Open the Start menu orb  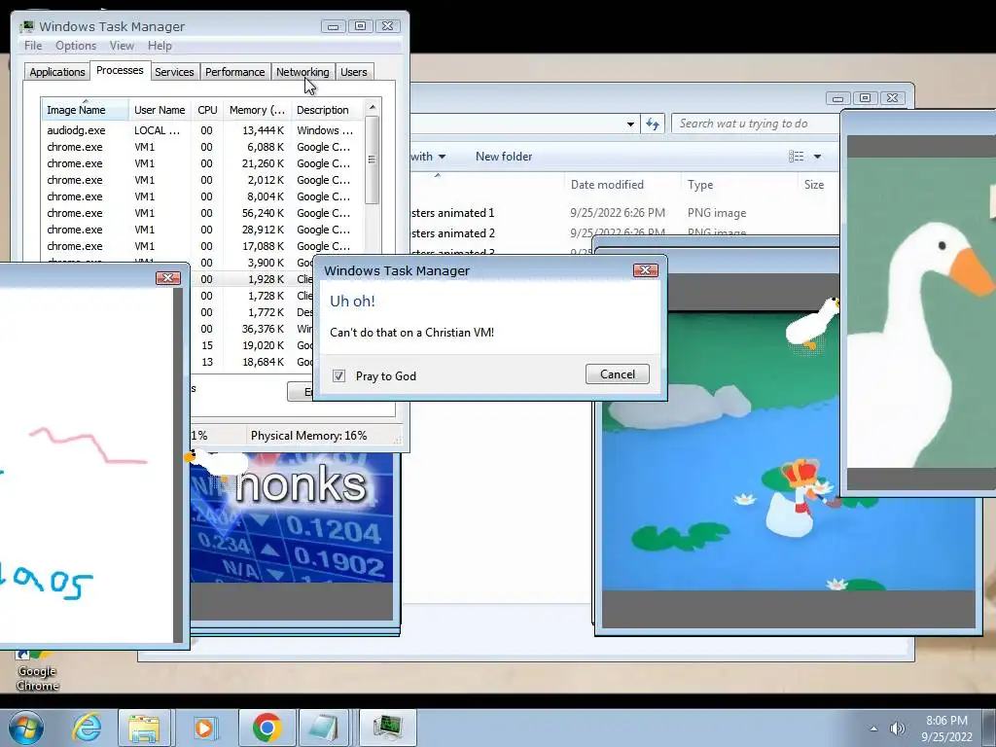(x=26, y=728)
